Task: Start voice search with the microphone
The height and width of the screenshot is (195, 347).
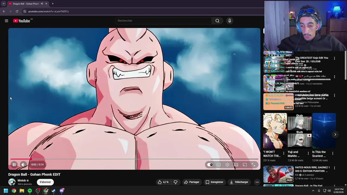Action: (x=230, y=21)
